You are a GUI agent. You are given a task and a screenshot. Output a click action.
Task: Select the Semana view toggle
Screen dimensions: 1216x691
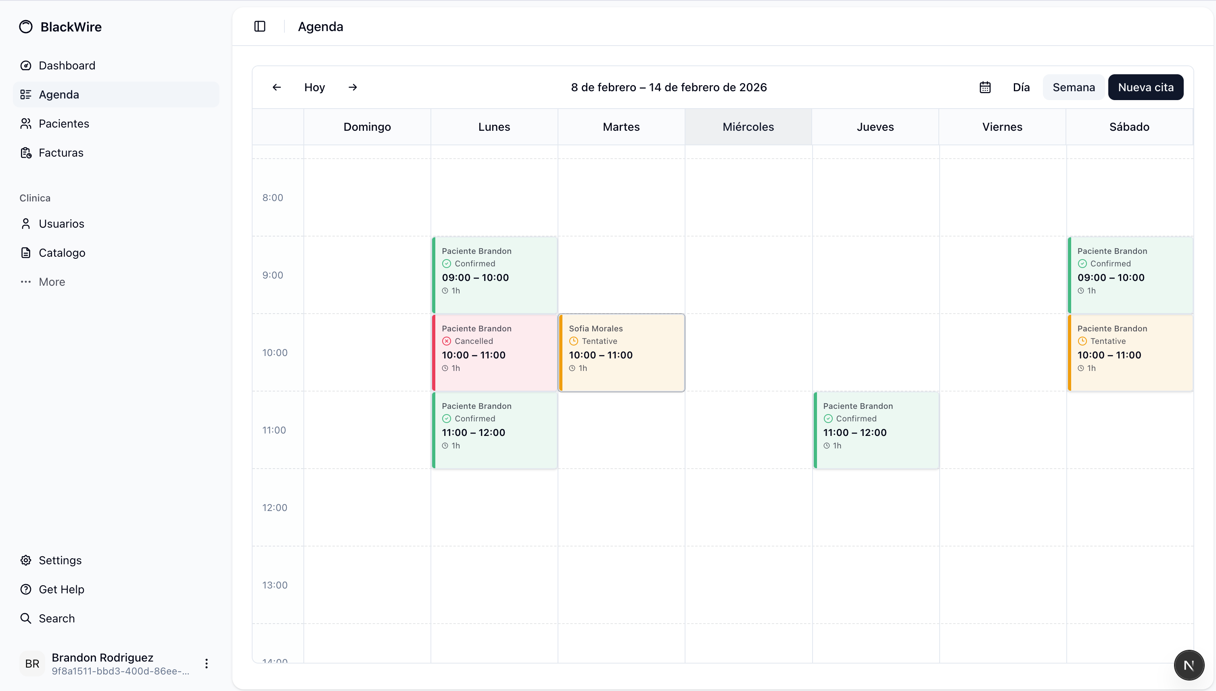[x=1073, y=87]
